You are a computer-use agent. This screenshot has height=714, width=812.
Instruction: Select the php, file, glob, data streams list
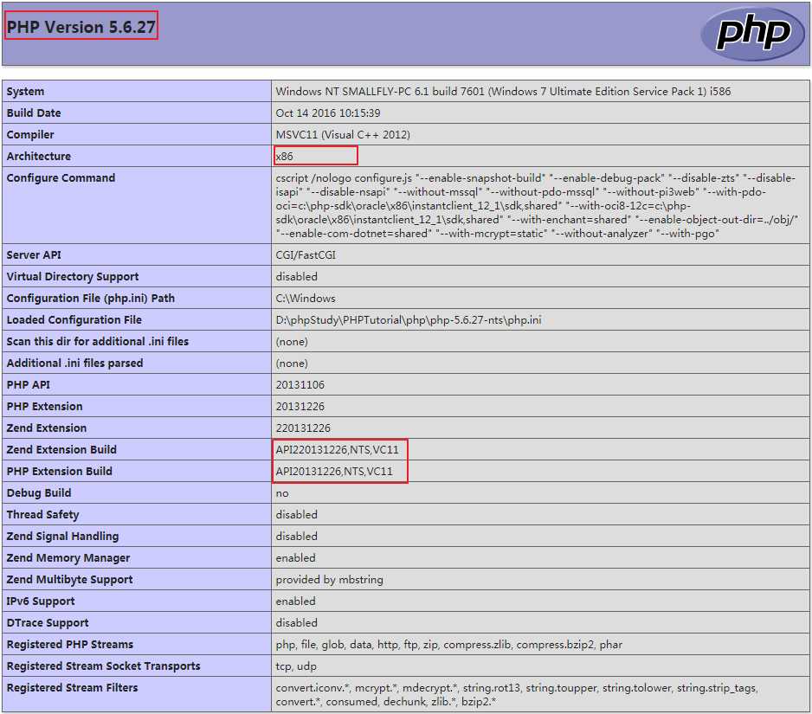coord(449,645)
